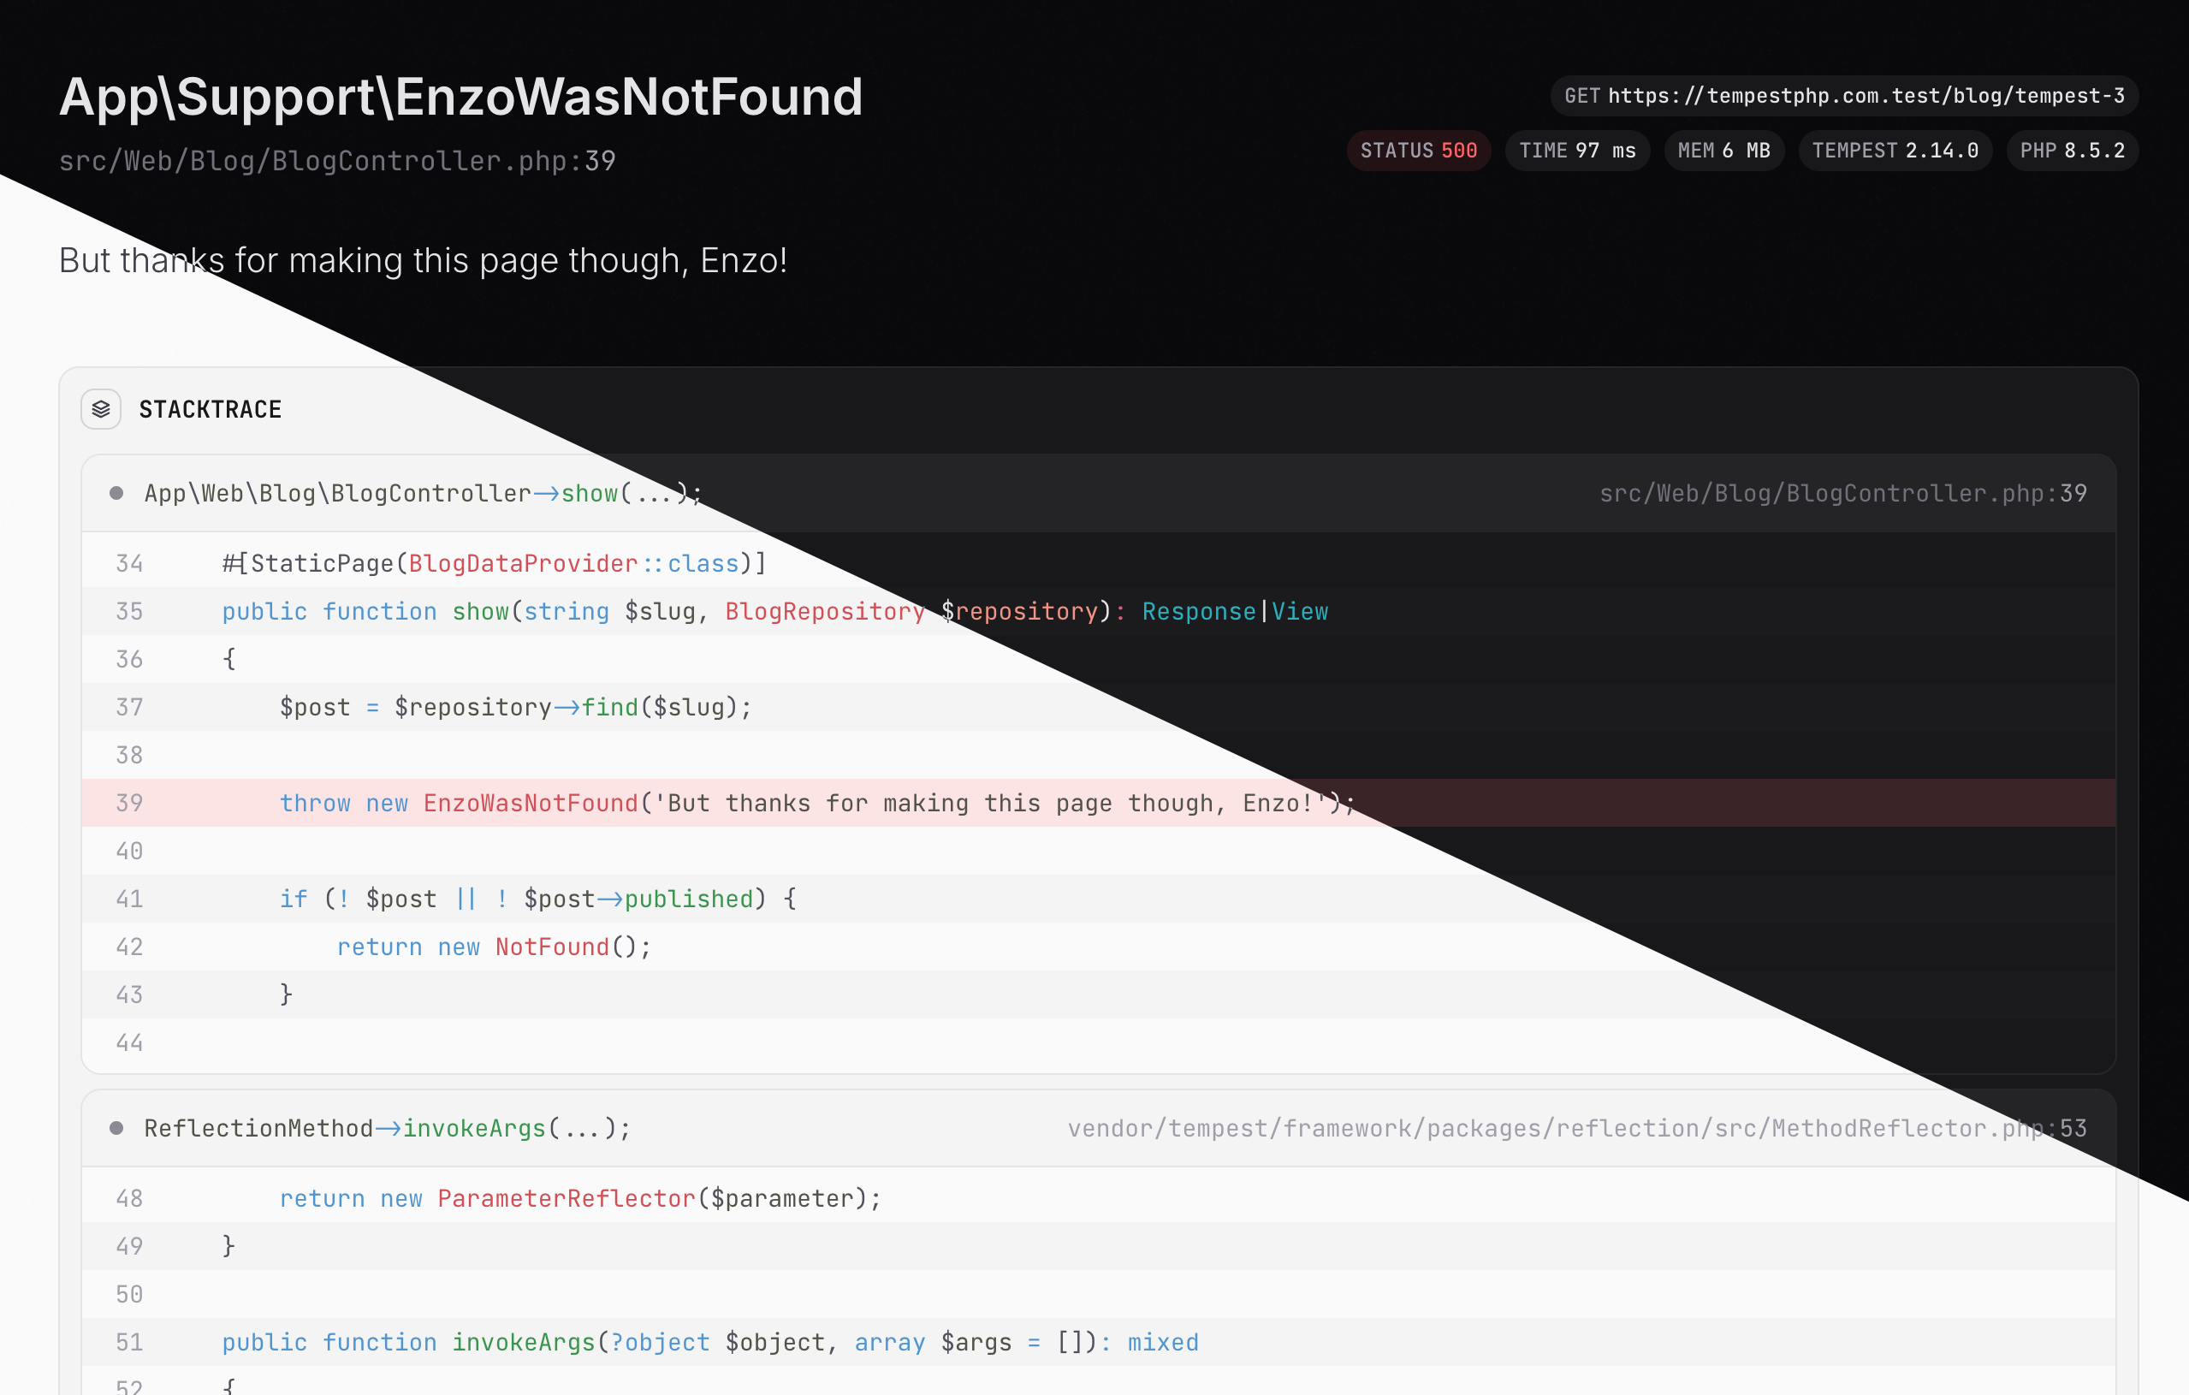
Task: Click the PHP 8.5.2 version badge
Action: point(2072,150)
